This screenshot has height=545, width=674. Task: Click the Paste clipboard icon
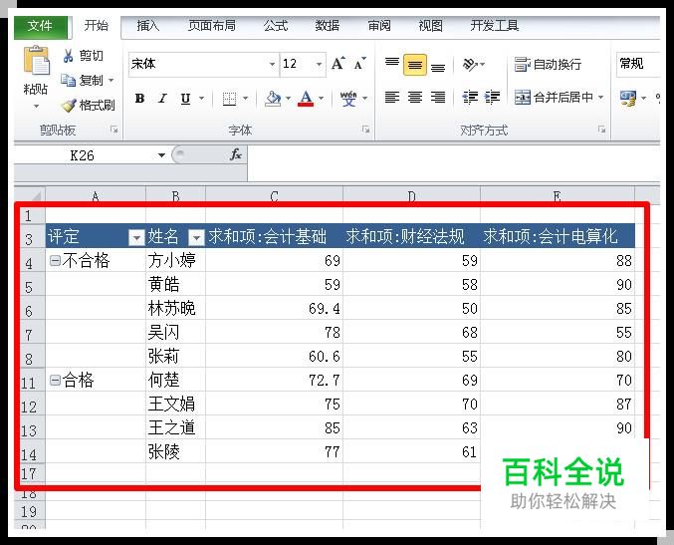coord(36,60)
